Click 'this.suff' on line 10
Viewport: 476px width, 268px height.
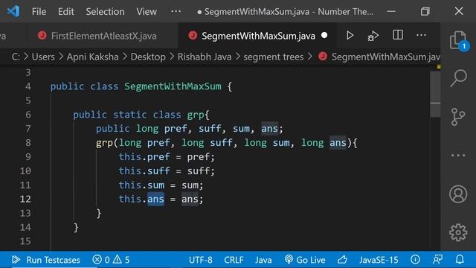click(x=144, y=170)
